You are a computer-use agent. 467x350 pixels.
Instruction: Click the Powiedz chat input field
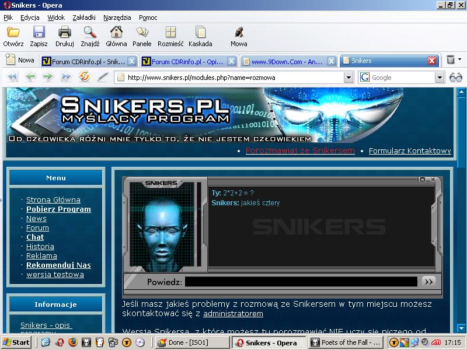(301, 282)
